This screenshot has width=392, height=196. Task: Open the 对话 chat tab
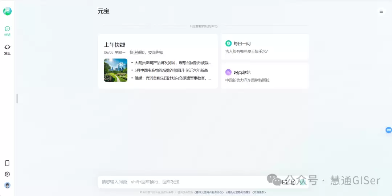[x=7, y=31]
